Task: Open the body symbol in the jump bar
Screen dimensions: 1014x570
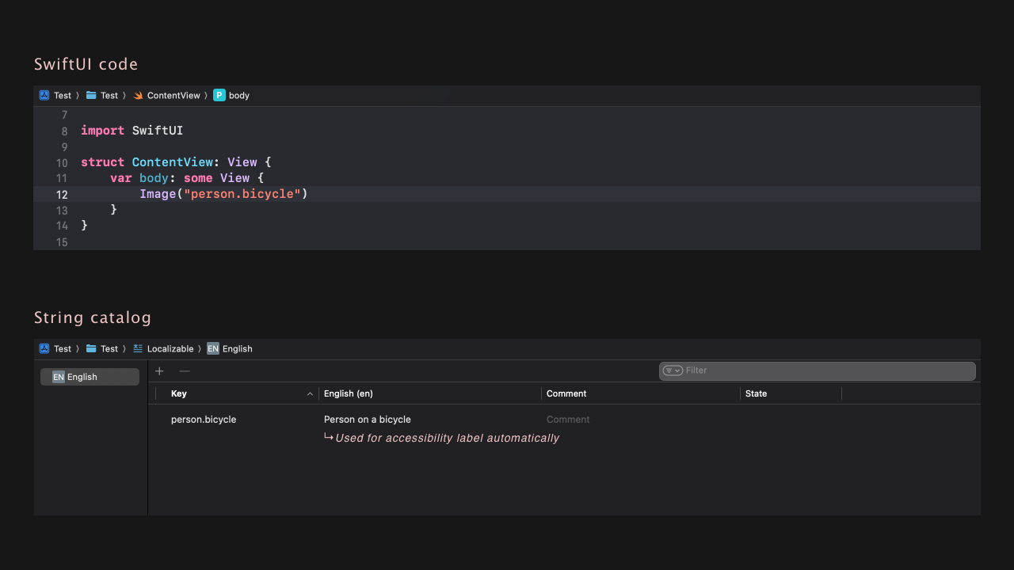Action: 238,96
